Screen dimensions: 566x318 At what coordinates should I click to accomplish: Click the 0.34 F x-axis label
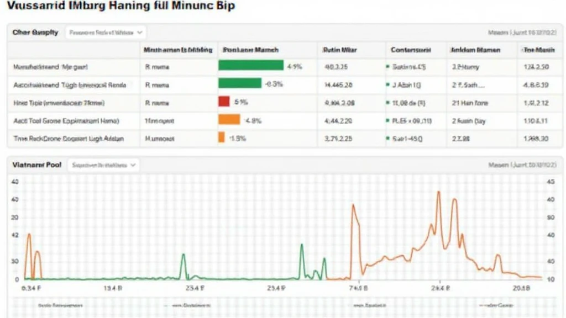tap(32, 288)
